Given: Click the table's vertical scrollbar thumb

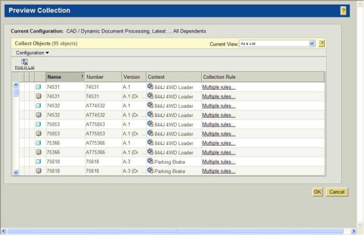Looking at the screenshot, I should (x=16, y=92).
